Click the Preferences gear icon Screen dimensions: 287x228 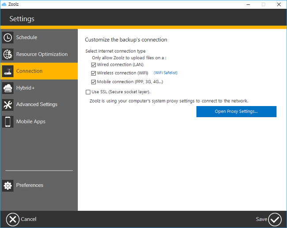point(8,186)
